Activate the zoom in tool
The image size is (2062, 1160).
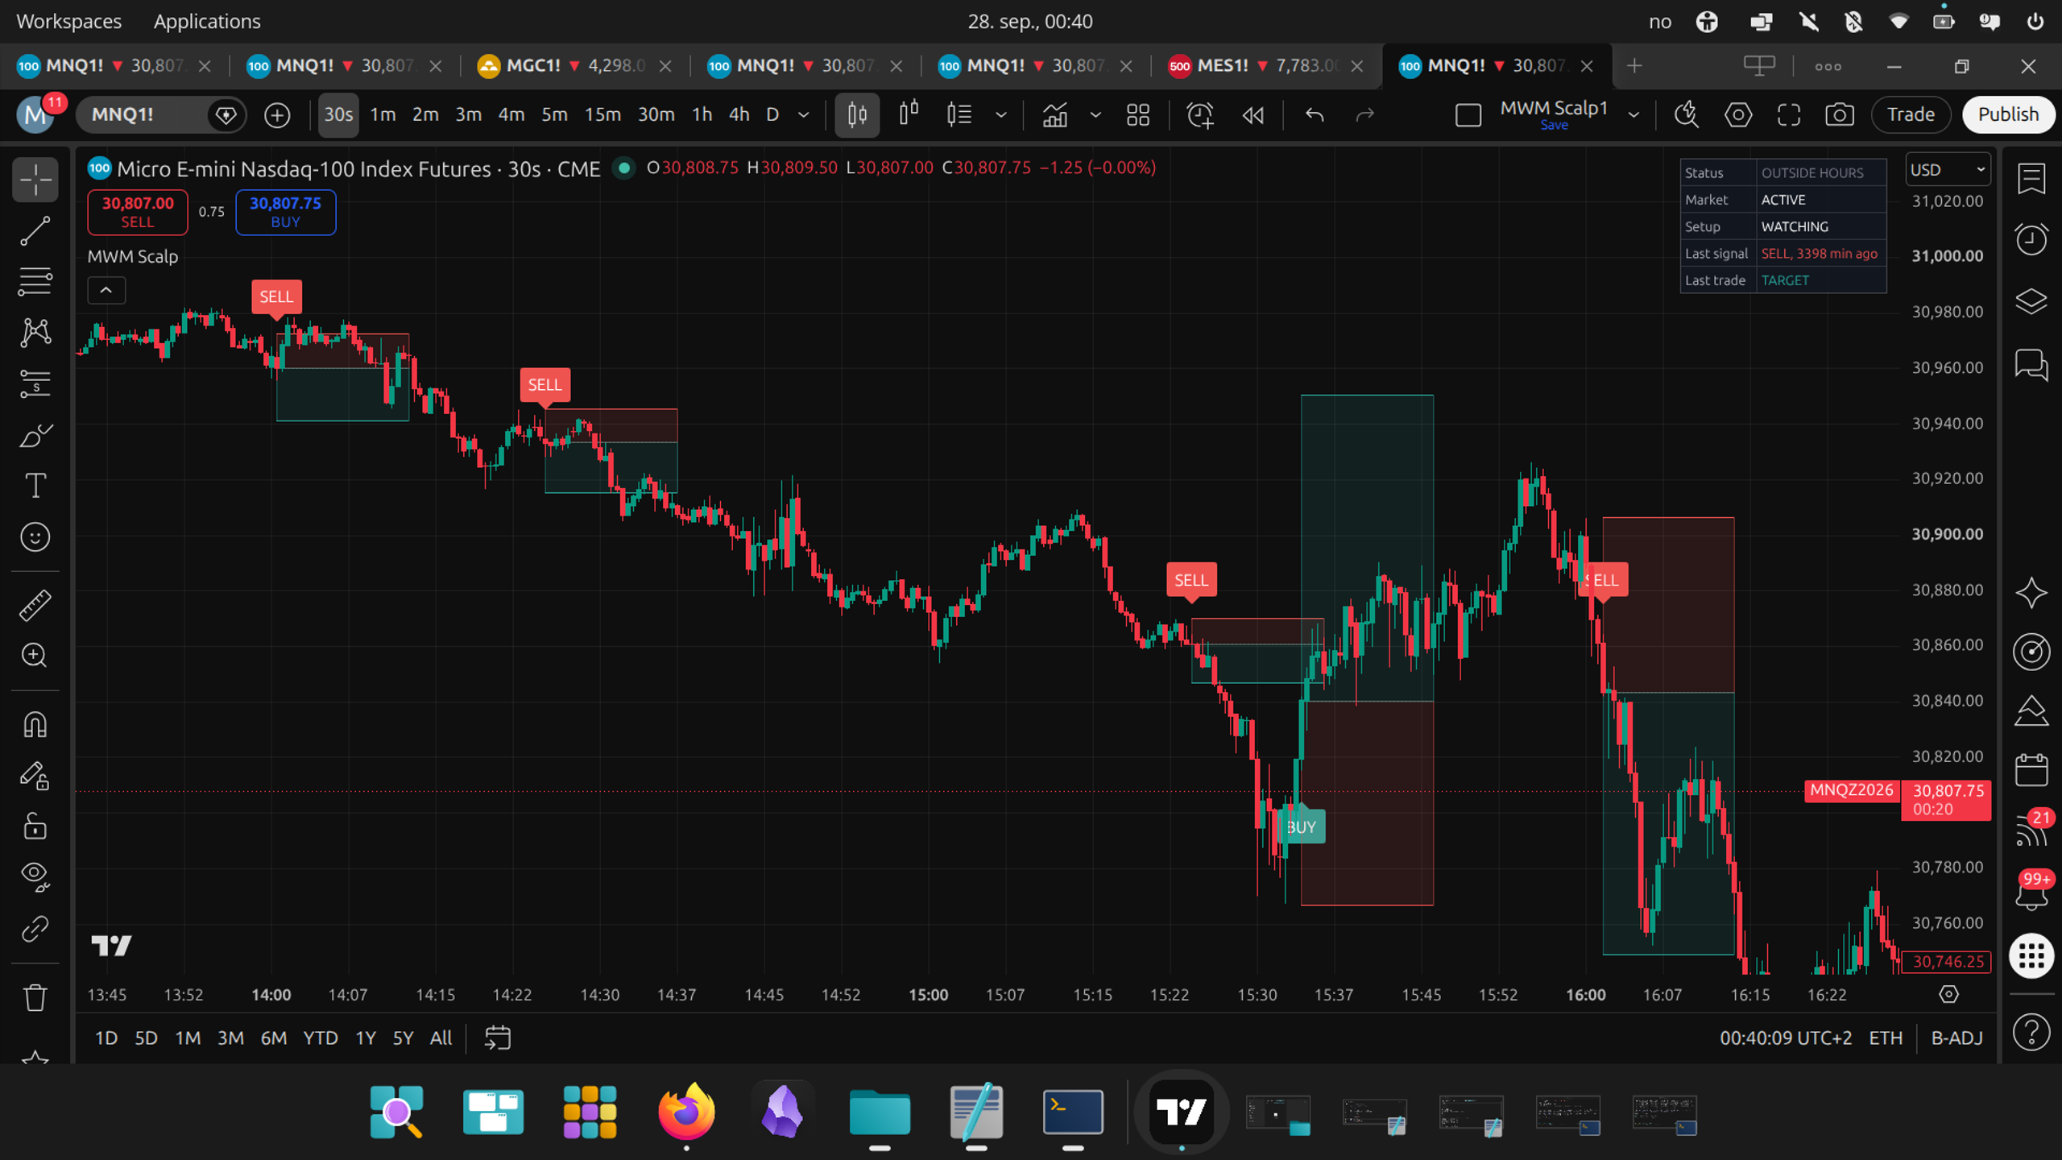tap(35, 655)
